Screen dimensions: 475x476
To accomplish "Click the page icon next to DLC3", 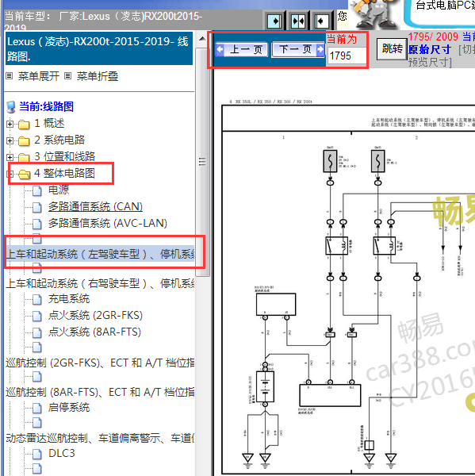I will (37, 454).
